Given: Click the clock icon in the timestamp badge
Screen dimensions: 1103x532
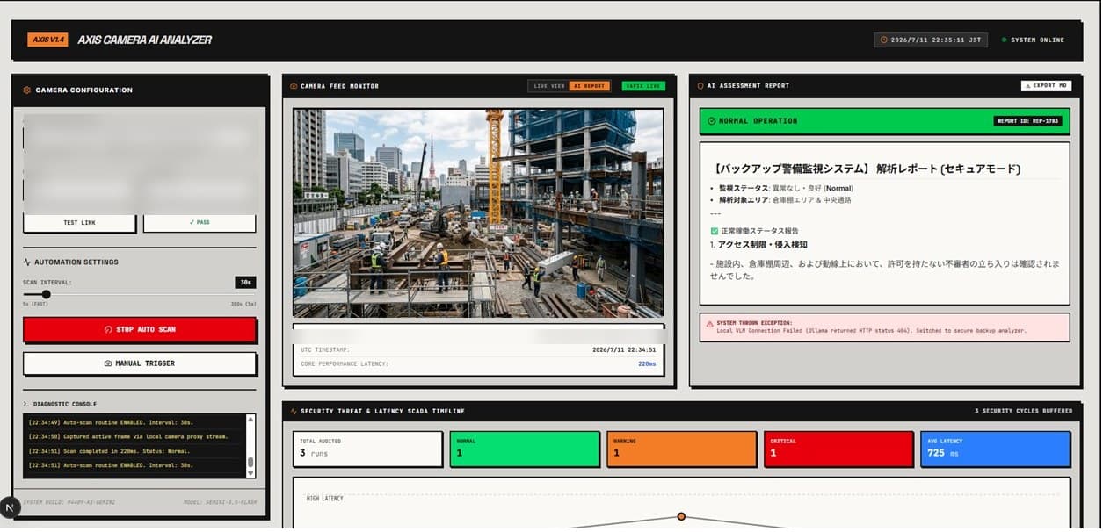Looking at the screenshot, I should click(883, 40).
